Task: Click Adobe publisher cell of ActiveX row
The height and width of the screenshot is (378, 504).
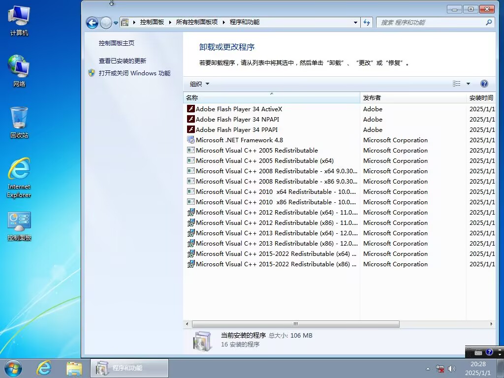Action: 373,109
